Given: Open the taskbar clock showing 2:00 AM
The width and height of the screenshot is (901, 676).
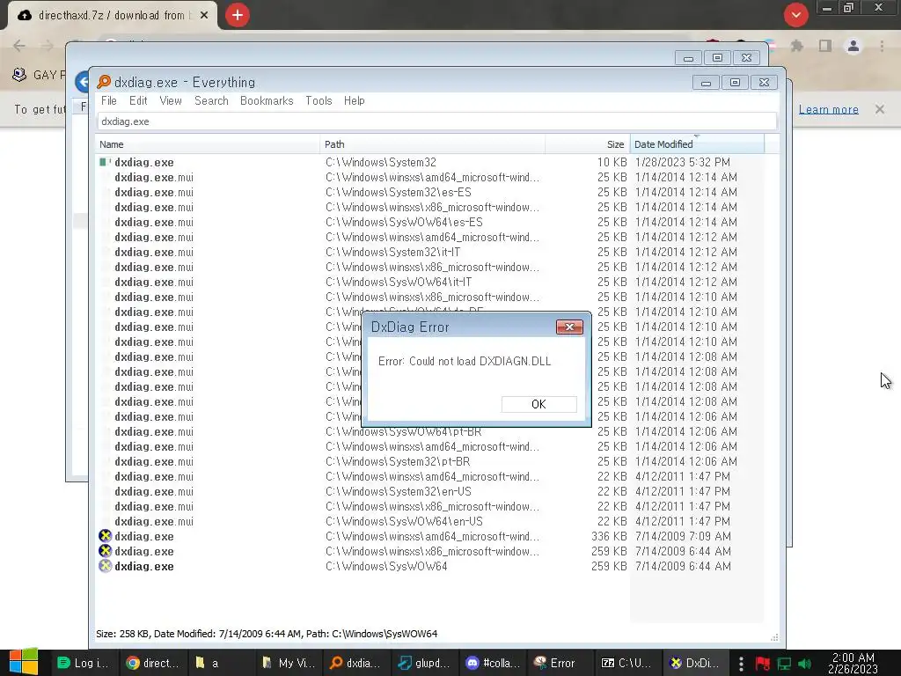Looking at the screenshot, I should coord(853,663).
